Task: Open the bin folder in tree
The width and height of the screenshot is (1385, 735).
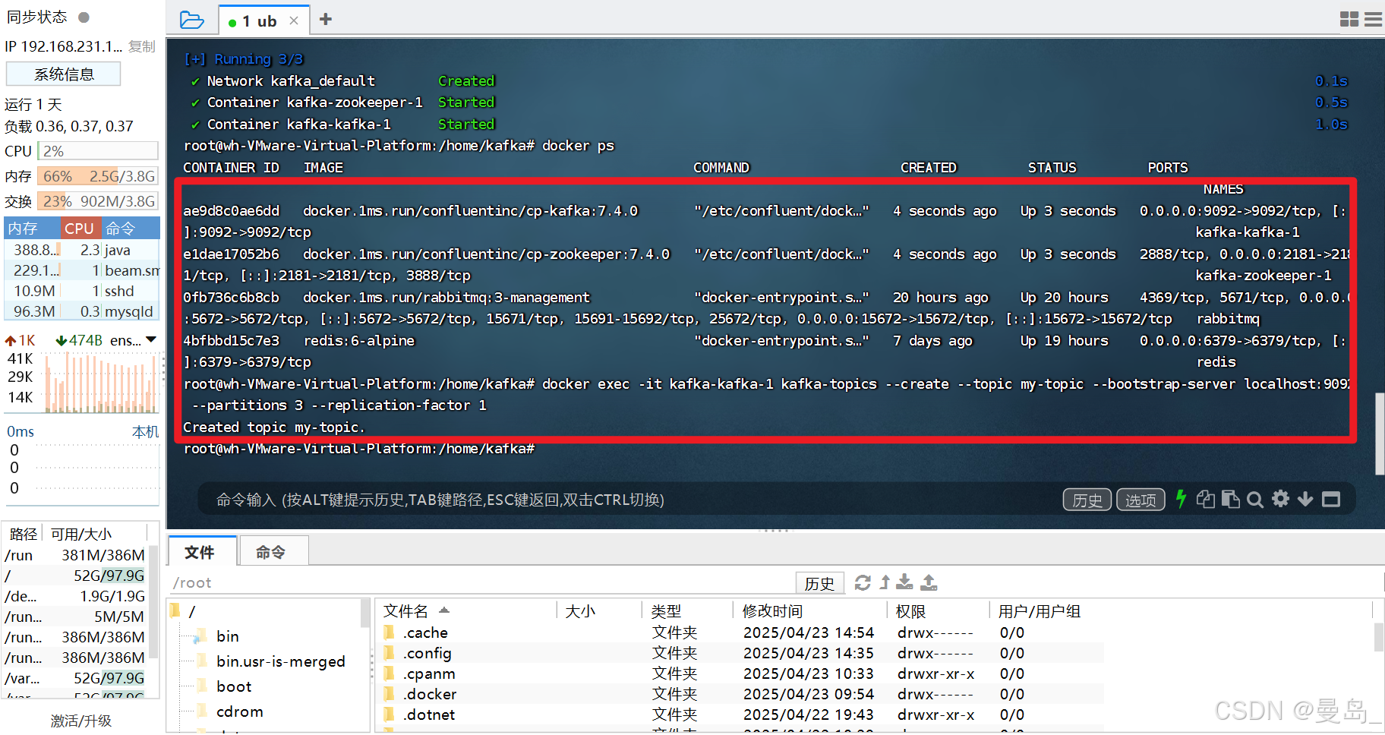Action: click(227, 636)
